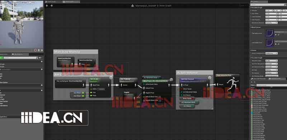The image size is (287, 140).
Task: Collapse the Blend Curves section
Action: (251, 27)
